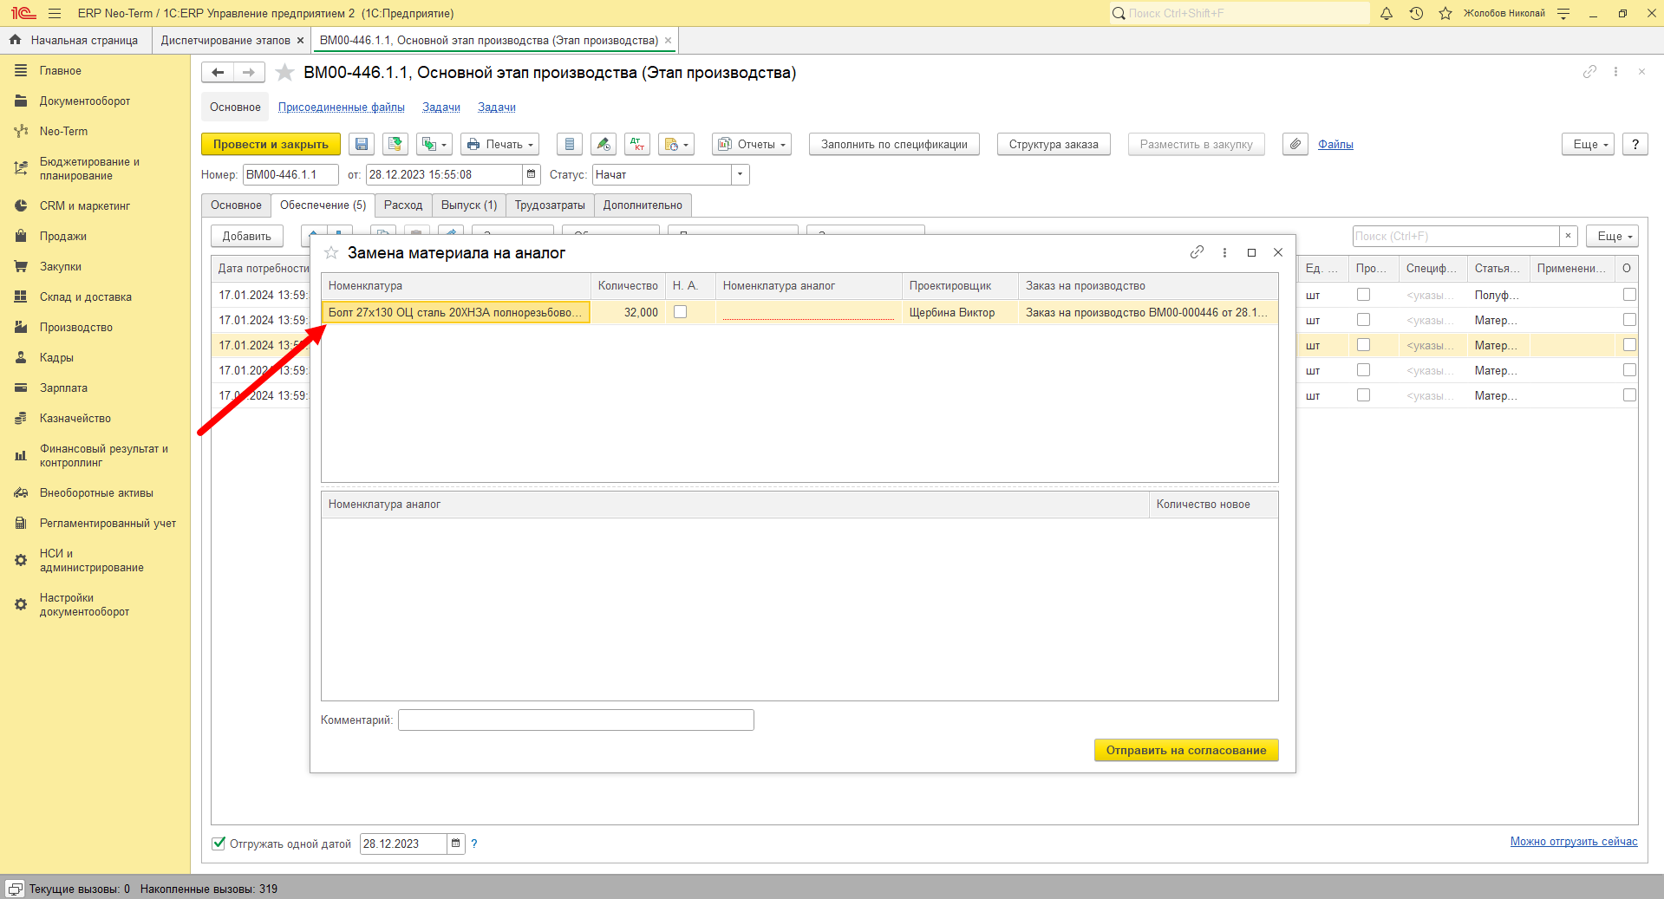
Task: Open the Печать print dropdown
Action: click(499, 144)
